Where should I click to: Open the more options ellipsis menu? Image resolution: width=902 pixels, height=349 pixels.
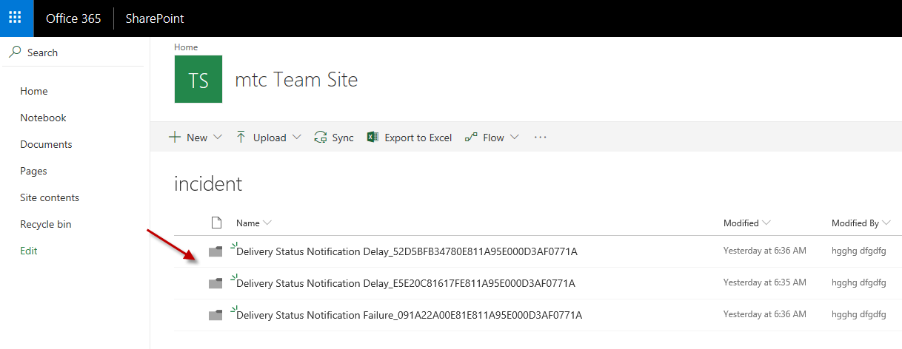(x=540, y=138)
